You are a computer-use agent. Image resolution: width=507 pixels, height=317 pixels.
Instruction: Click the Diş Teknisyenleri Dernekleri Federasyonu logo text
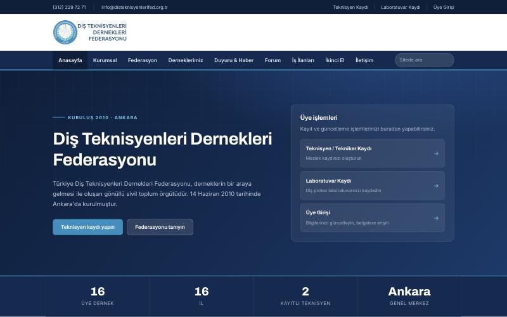[102, 32]
